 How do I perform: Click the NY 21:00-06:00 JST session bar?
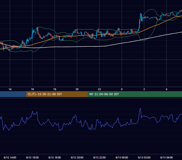135,94
